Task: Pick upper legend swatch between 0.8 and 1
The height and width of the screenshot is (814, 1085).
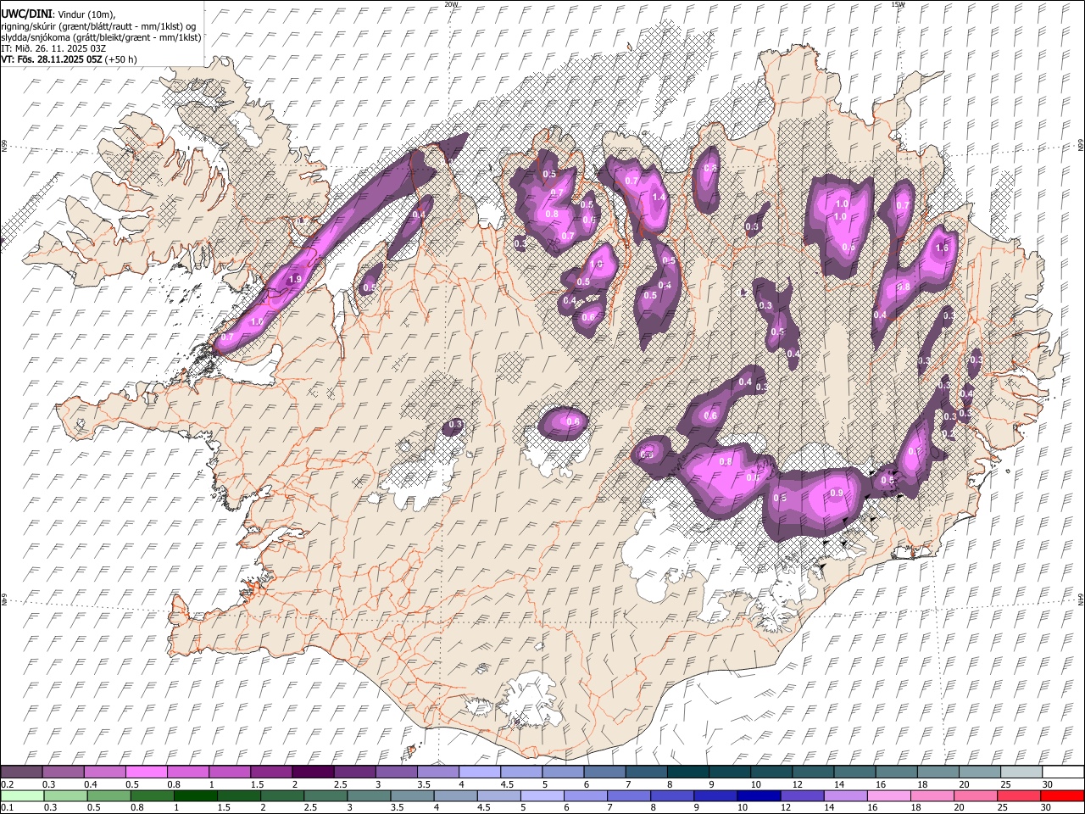Action: tap(187, 772)
